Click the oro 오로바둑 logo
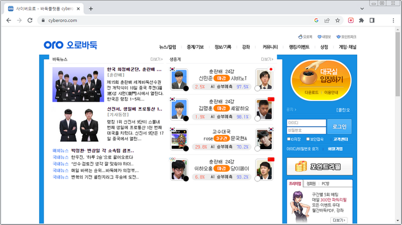The height and width of the screenshot is (225, 402). pos(70,45)
